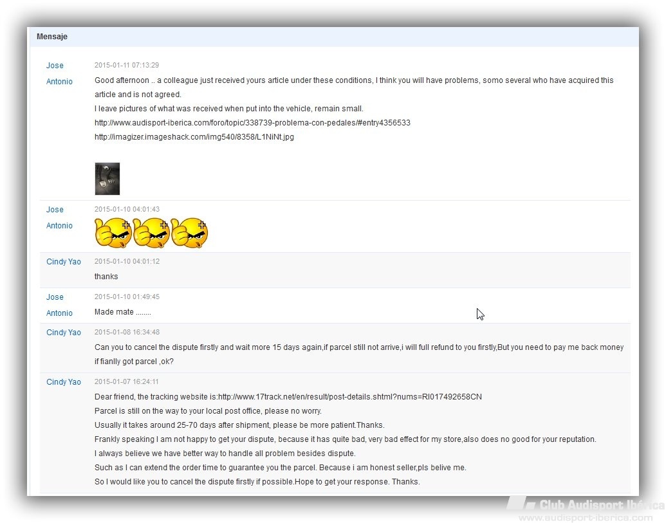
Task: Click Cindy Yao beside the "thanks" message
Action: click(64, 262)
